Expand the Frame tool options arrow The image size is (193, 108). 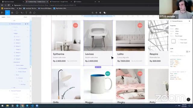point(14,13)
